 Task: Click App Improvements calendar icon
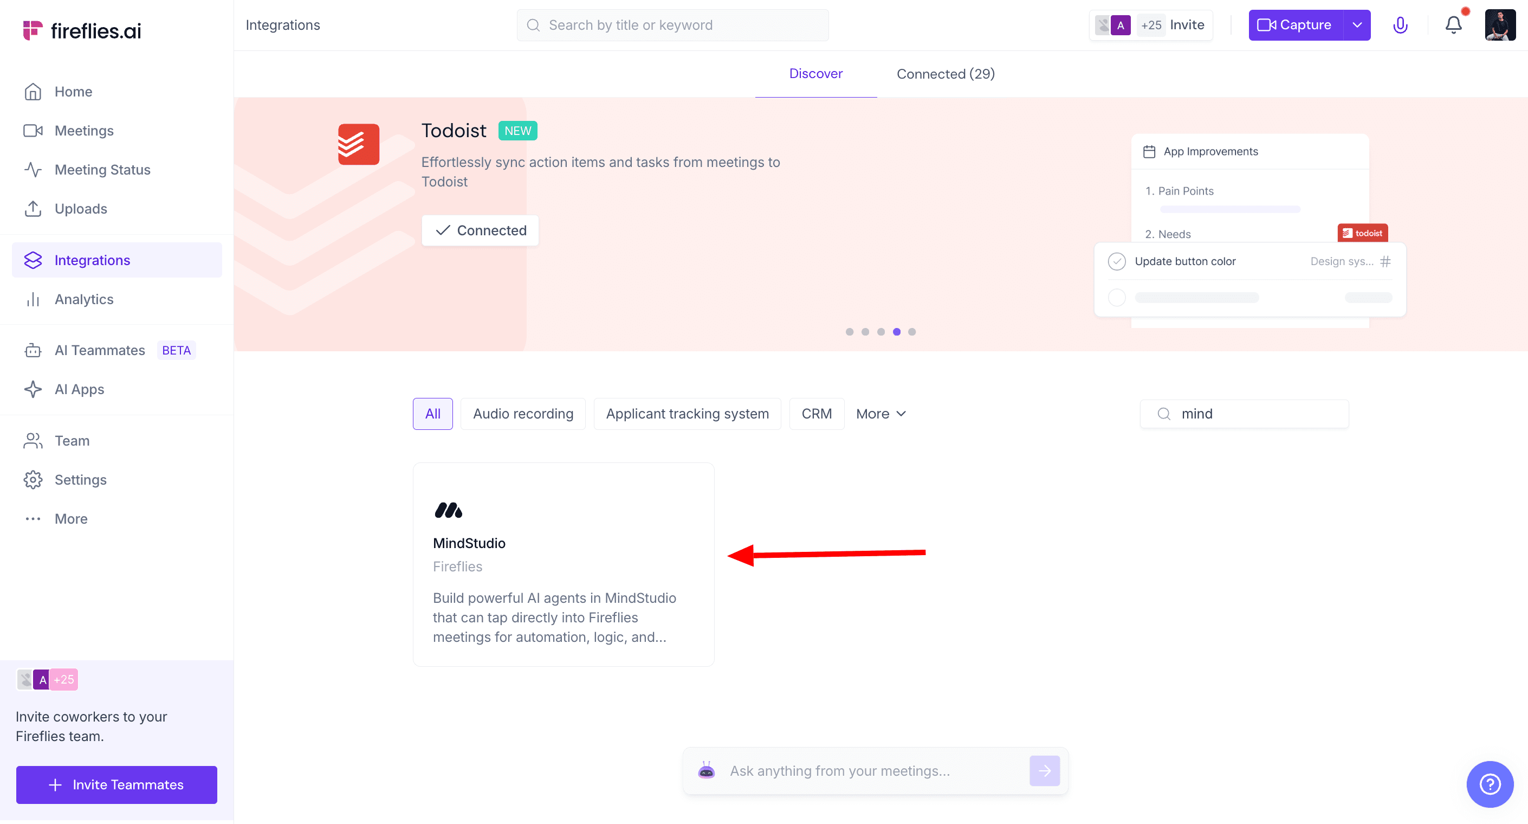pos(1149,151)
